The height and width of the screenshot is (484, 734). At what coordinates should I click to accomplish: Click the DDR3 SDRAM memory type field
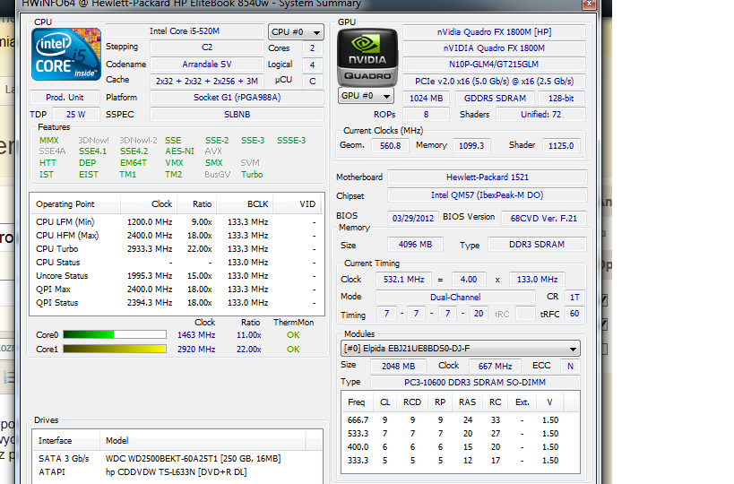point(537,245)
